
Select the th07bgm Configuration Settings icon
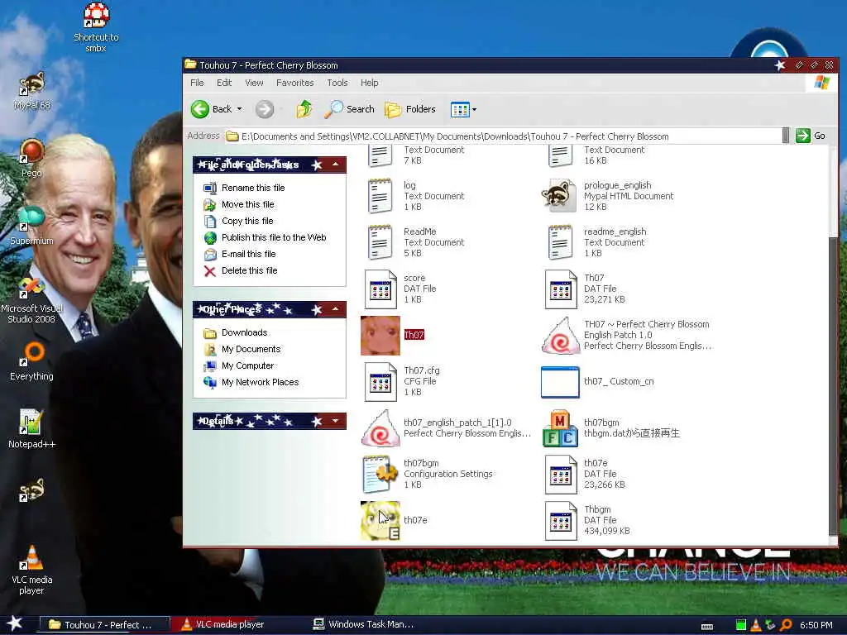click(x=380, y=474)
